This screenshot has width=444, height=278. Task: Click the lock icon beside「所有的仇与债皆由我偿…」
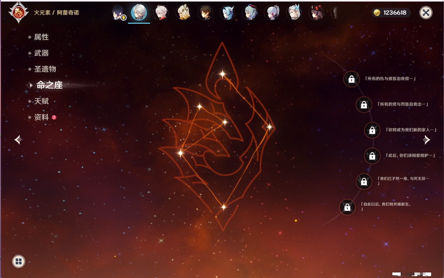351,79
